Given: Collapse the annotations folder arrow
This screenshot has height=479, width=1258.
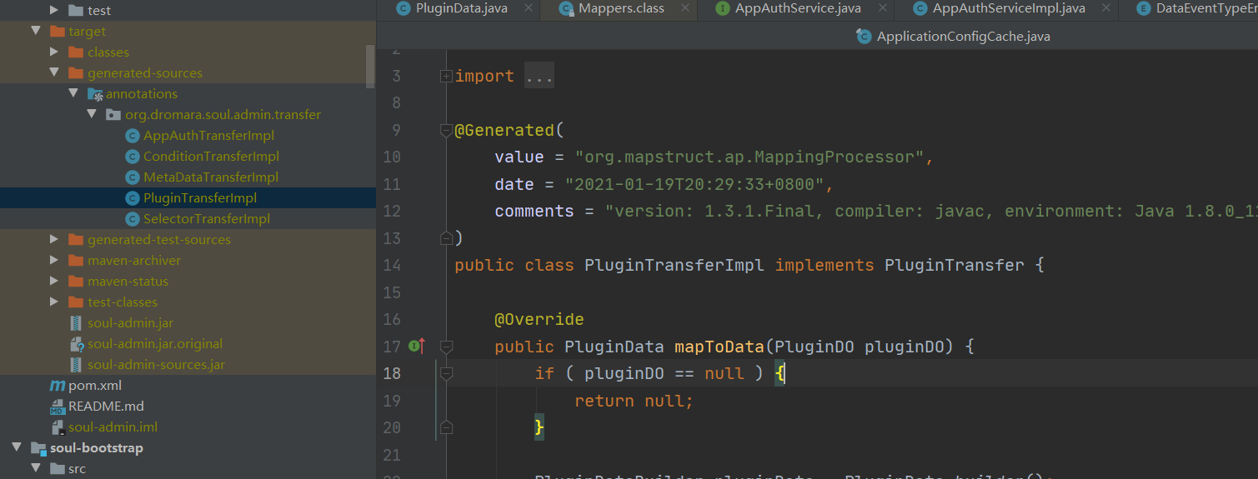Looking at the screenshot, I should click(73, 93).
